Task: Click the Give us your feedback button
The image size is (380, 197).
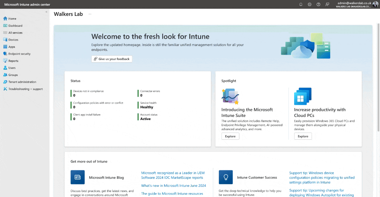Action: point(112,59)
